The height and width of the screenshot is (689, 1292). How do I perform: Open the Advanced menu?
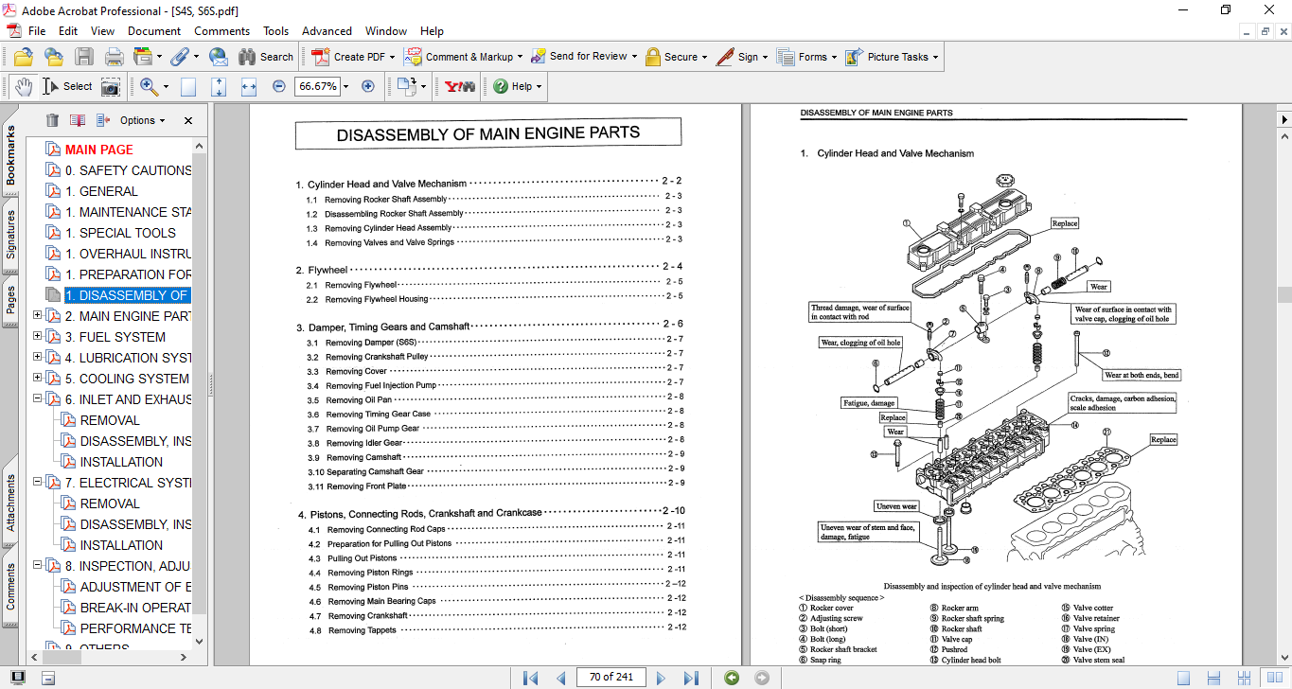coord(327,31)
